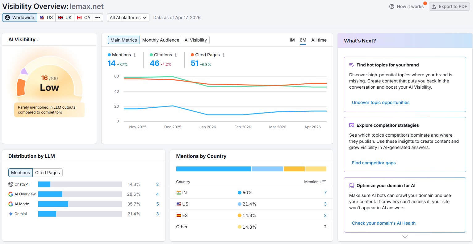Toggle the Citations series in chart legend

tap(161, 55)
